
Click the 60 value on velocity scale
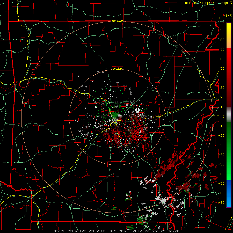click(222, 59)
